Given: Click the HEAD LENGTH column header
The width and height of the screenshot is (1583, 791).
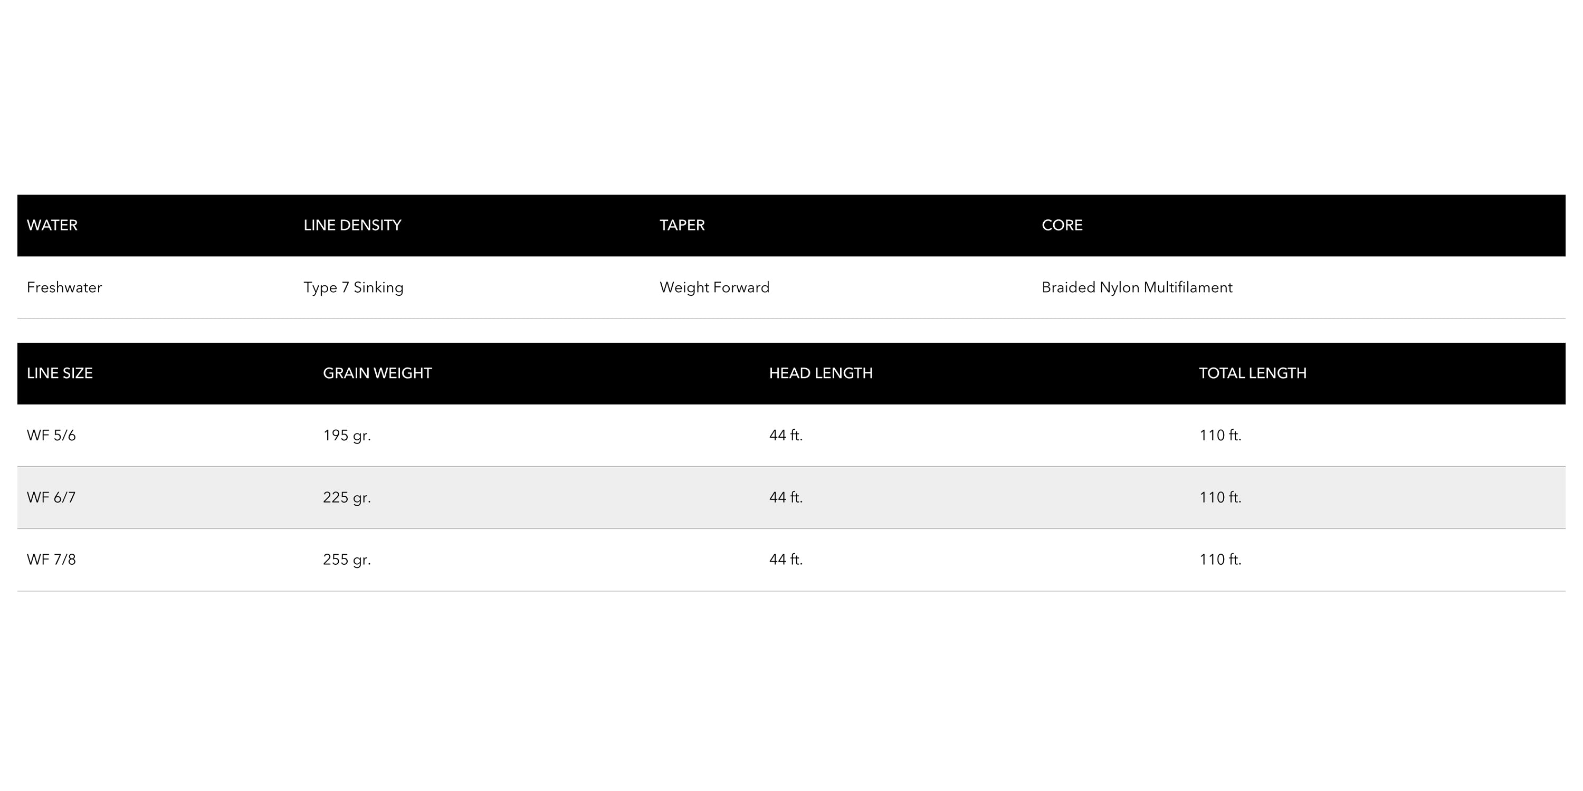Looking at the screenshot, I should coord(821,373).
